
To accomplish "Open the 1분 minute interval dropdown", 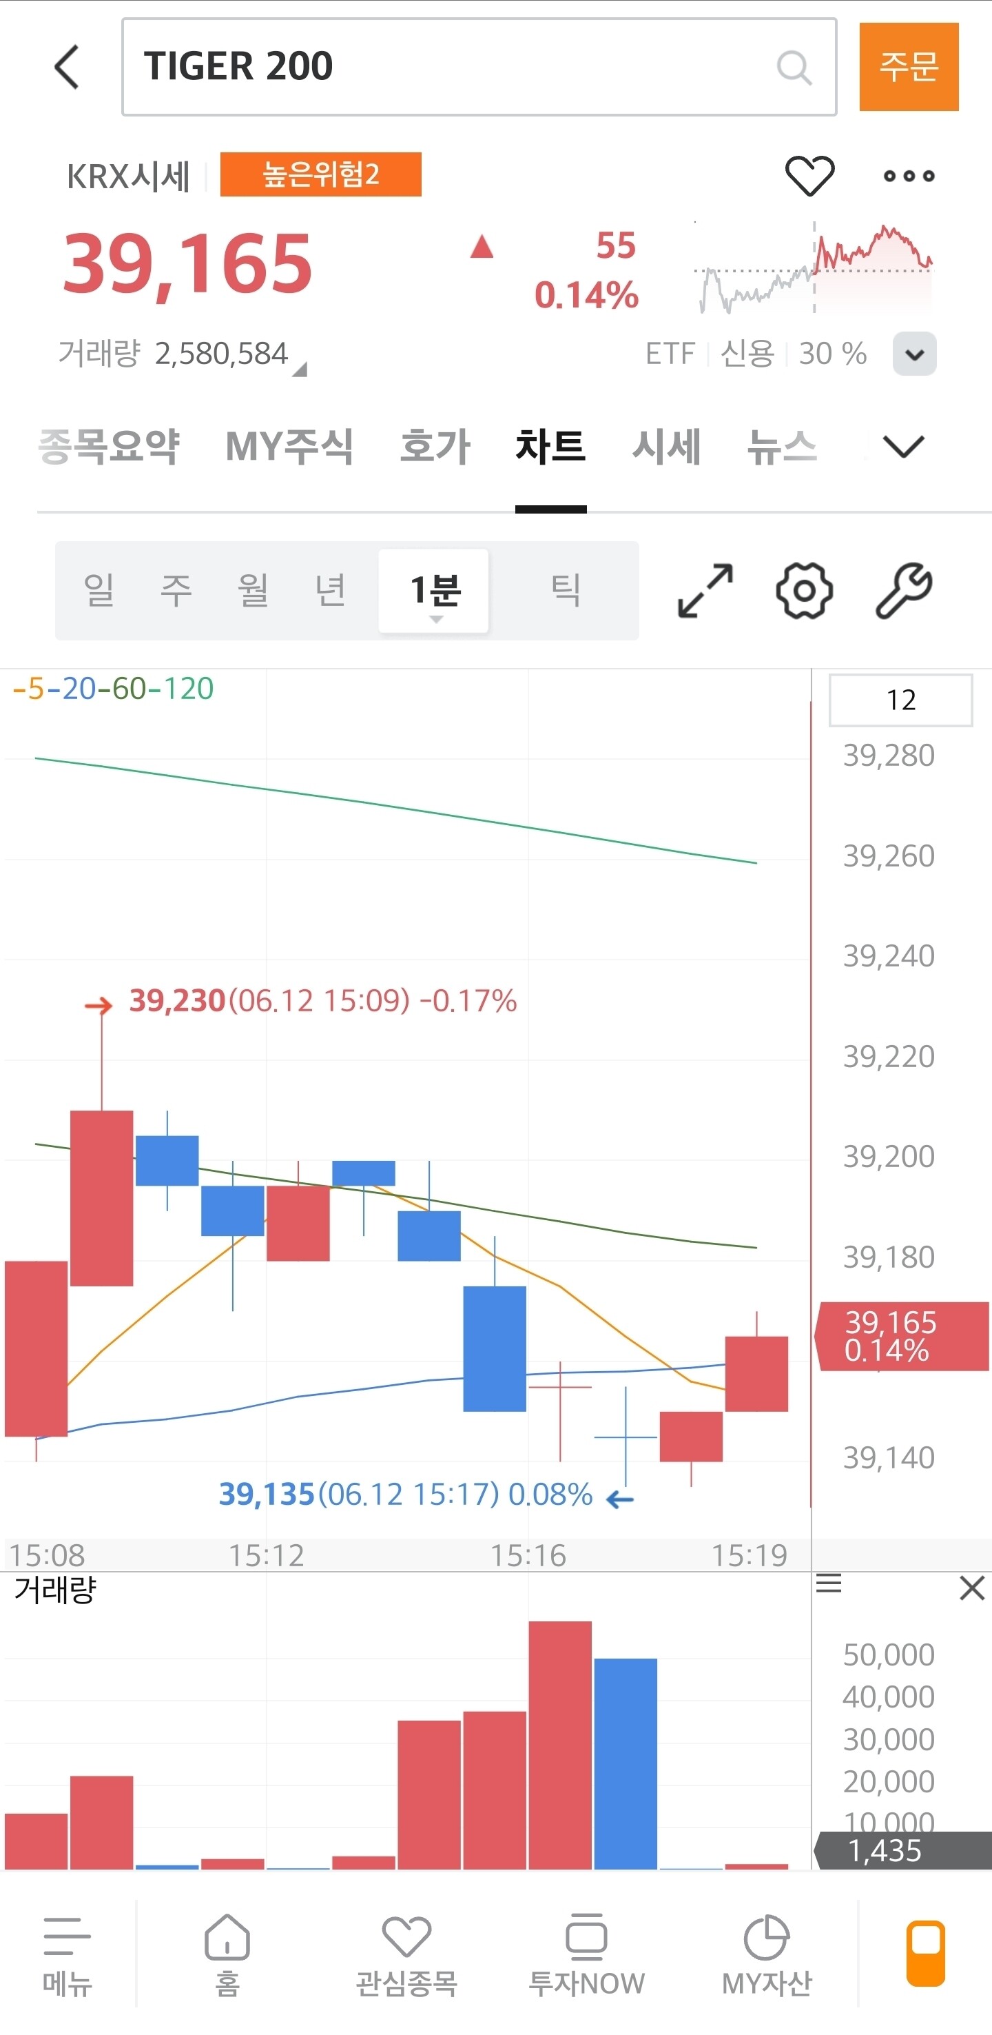I will click(434, 591).
